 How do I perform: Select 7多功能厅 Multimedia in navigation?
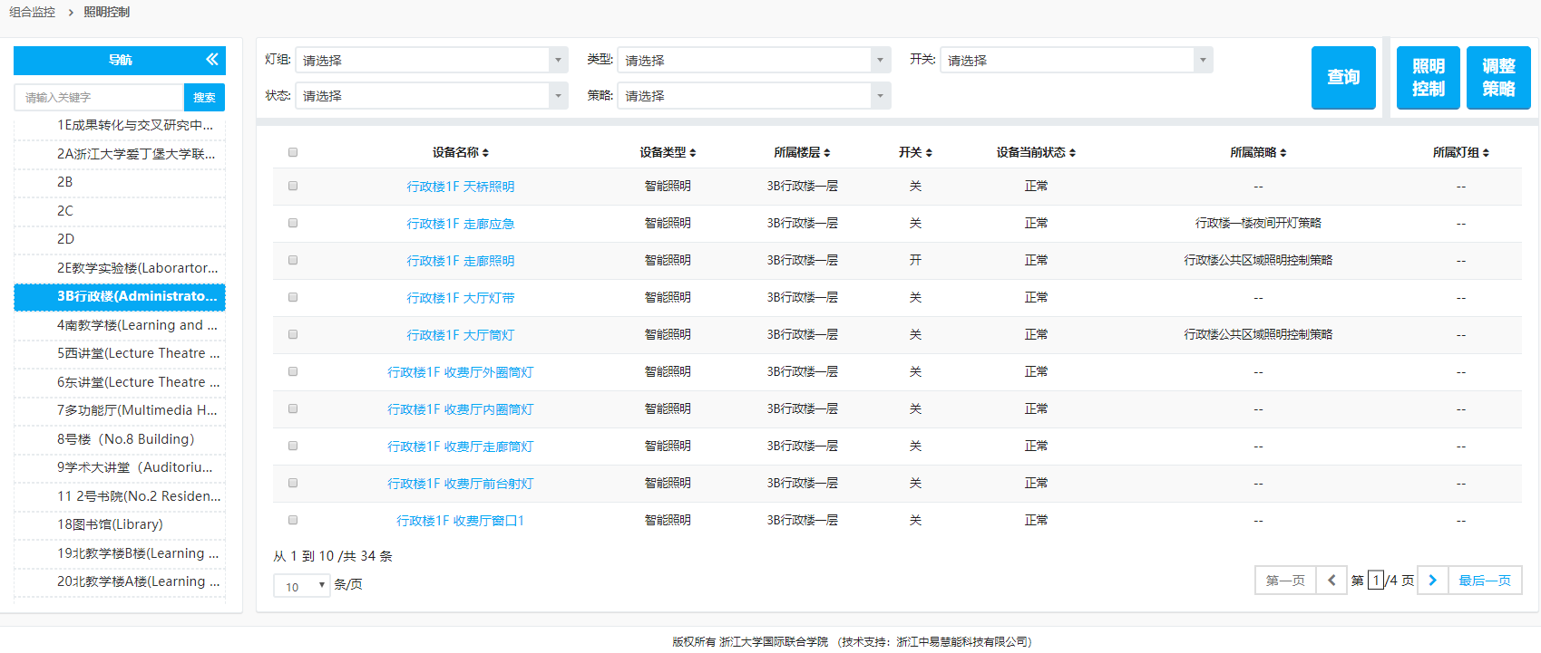tap(120, 410)
